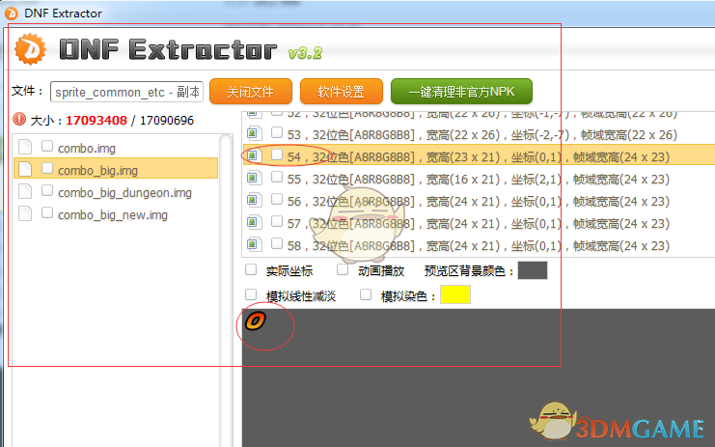Screen dimensions: 715x447
Task: Enable the 实际坐标 checkbox
Action: point(251,269)
